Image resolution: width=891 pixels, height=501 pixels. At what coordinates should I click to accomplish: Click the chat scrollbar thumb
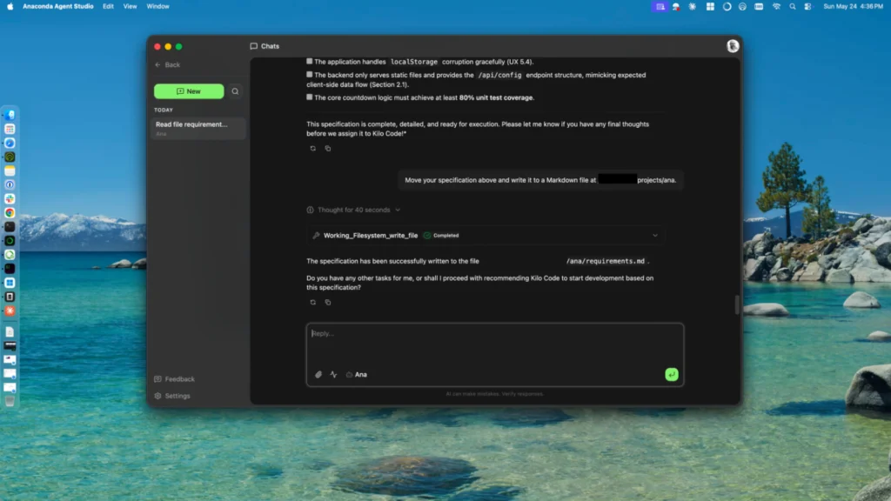pyautogui.click(x=737, y=304)
